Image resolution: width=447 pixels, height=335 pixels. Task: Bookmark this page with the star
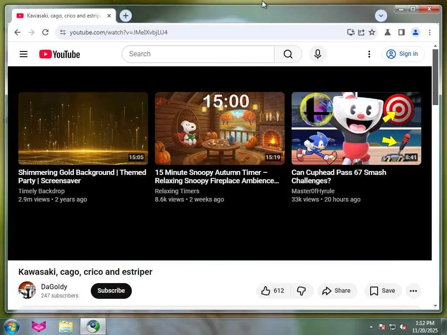click(x=372, y=32)
